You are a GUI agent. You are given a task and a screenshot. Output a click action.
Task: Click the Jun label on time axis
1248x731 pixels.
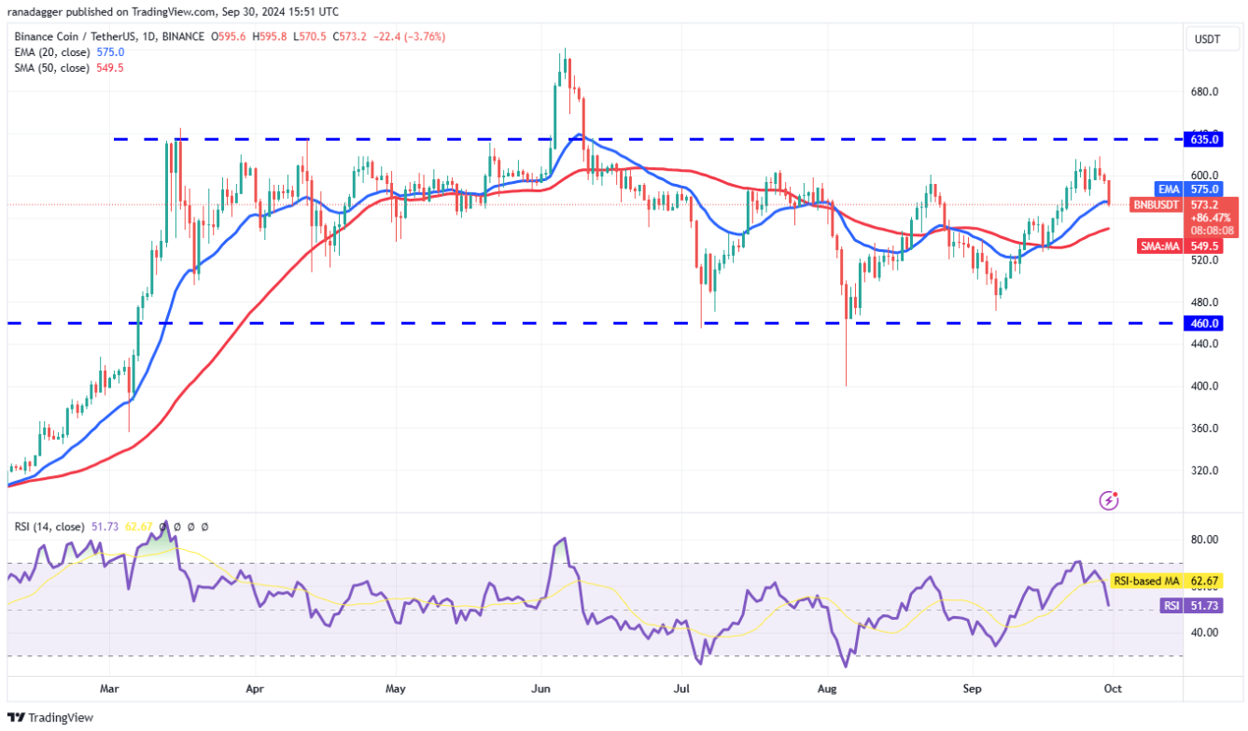540,689
